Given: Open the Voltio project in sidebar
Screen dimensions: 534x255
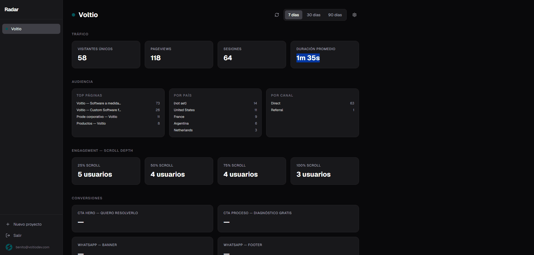Looking at the screenshot, I should (31, 29).
